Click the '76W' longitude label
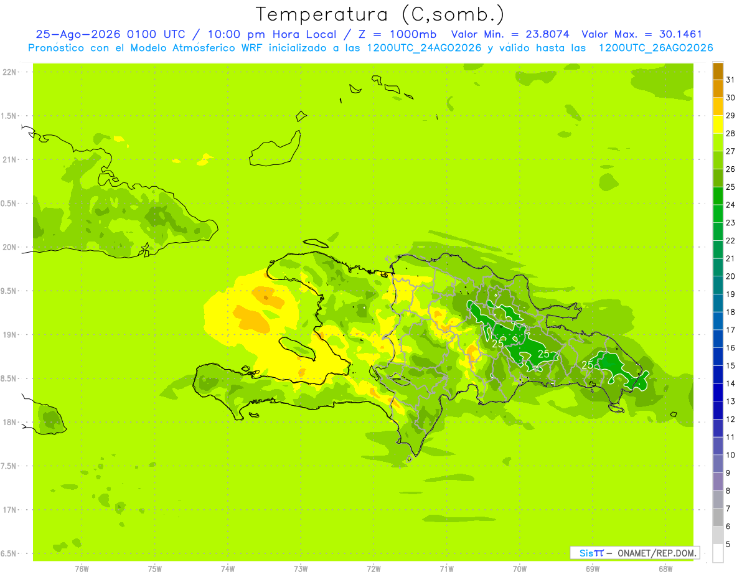The height and width of the screenshot is (577, 747). pos(82,568)
